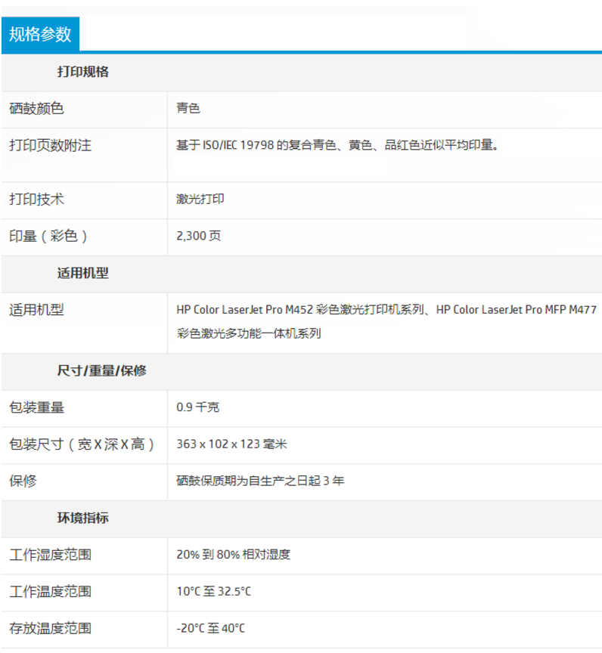
Task: Click the 打印页数附注 label
Action: tap(51, 145)
